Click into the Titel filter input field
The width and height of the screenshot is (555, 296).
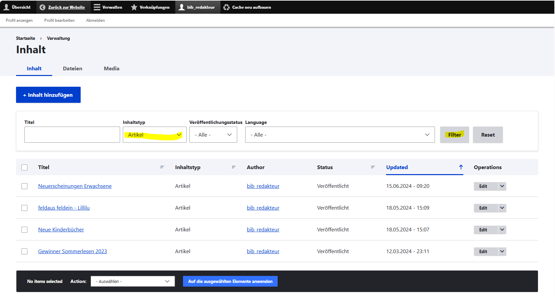[72, 135]
